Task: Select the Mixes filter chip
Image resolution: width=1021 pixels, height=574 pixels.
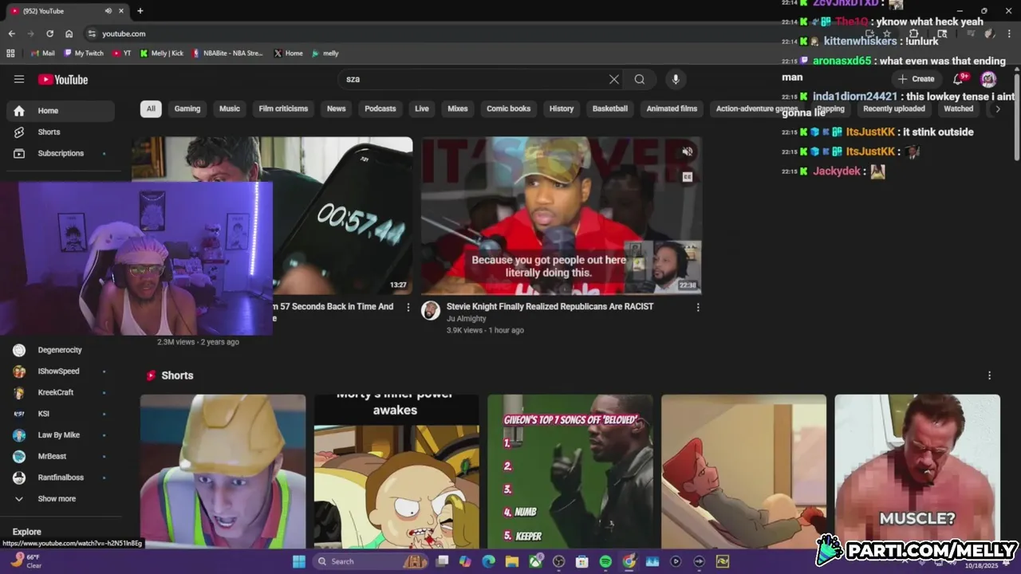Action: pyautogui.click(x=458, y=108)
